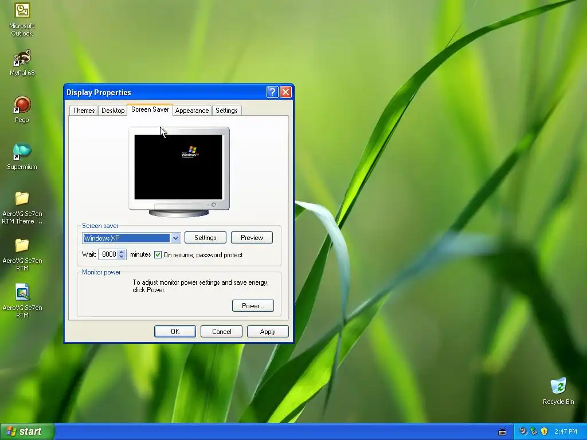Image resolution: width=587 pixels, height=440 pixels.
Task: Open the screen saver Settings button
Action: tap(205, 238)
